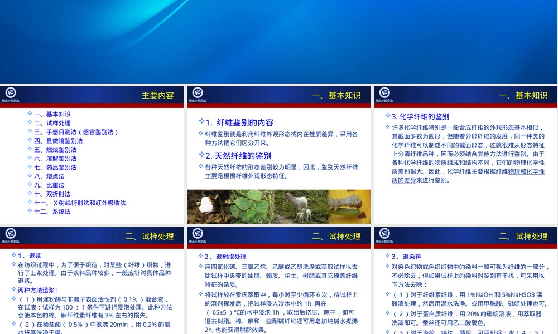This screenshot has height=334, width=558.
Task: Select the white goats photo
Action: (x=301, y=207)
